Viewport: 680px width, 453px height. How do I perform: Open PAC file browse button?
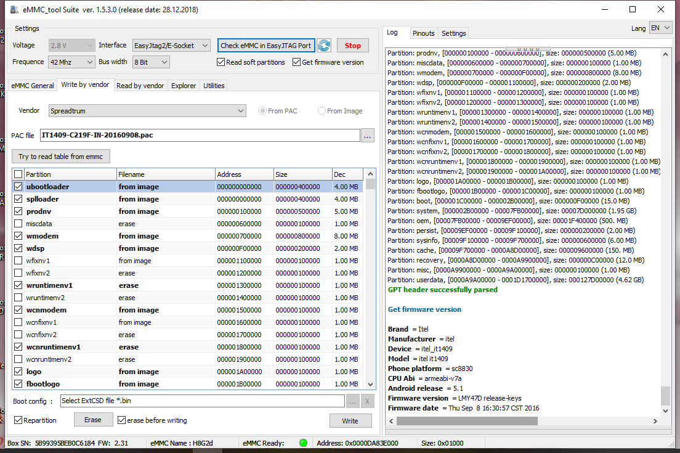click(367, 136)
